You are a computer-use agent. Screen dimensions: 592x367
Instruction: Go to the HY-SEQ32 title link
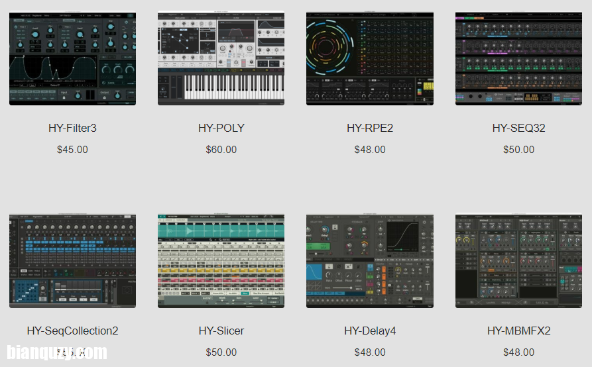pyautogui.click(x=519, y=129)
